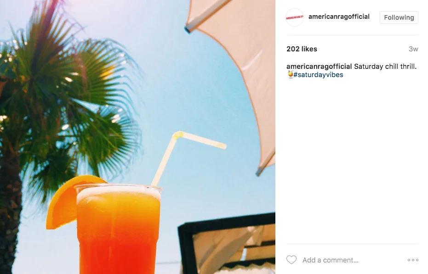Open the americanragofficial profile avatar
The width and height of the screenshot is (428, 274).
pos(295,17)
